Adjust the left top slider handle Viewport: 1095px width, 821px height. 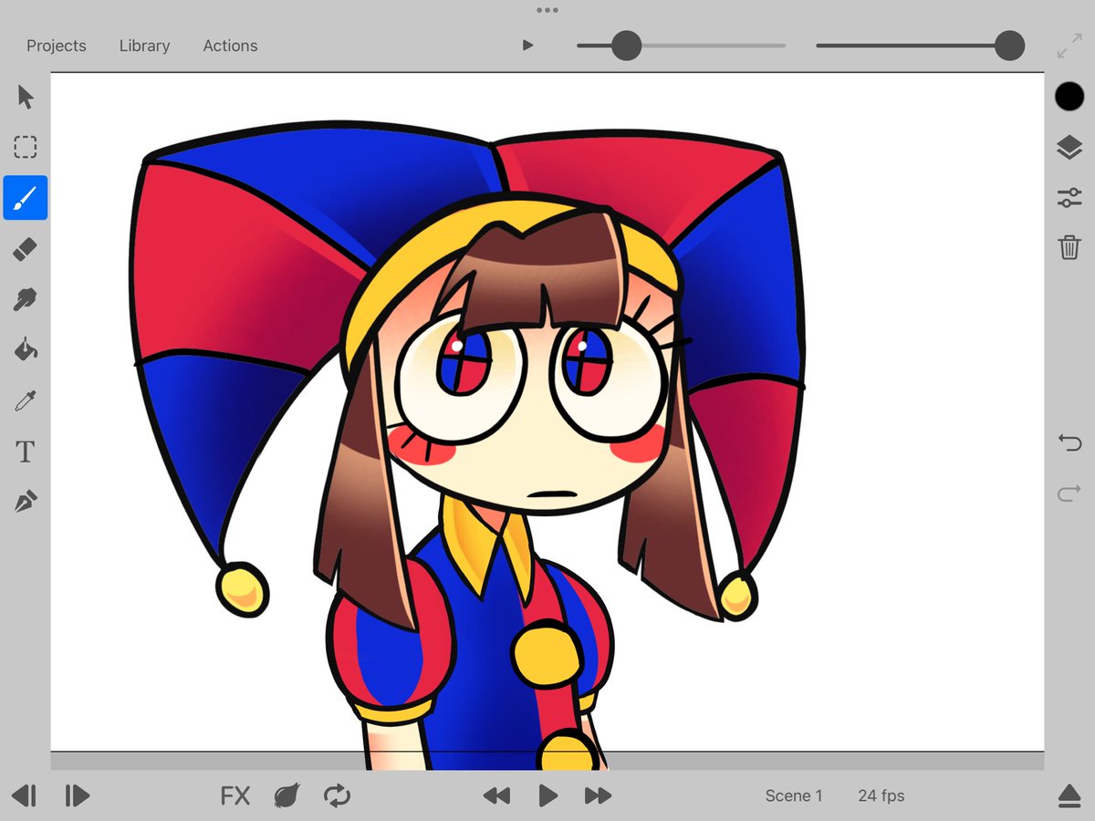click(x=626, y=46)
